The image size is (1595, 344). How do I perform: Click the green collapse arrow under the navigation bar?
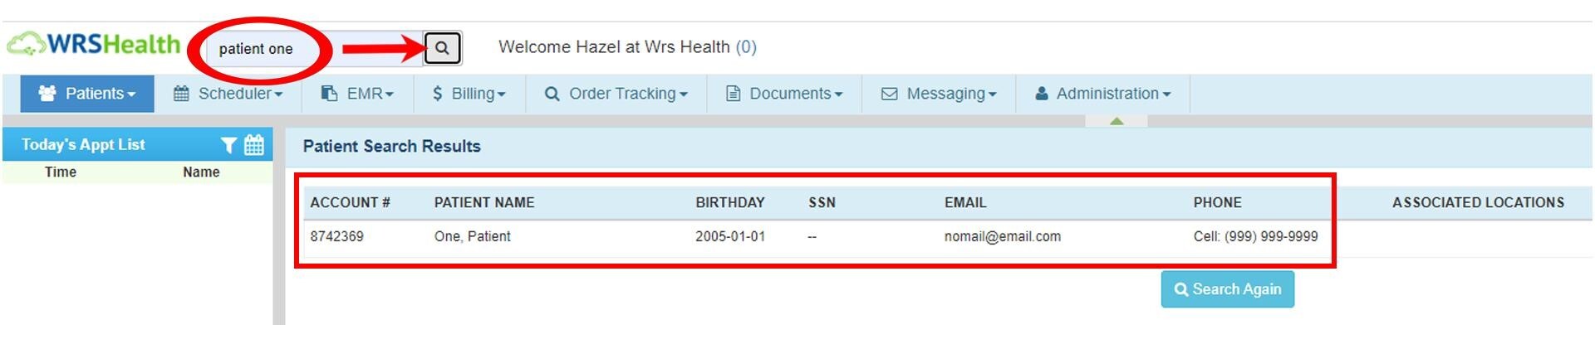1116,121
